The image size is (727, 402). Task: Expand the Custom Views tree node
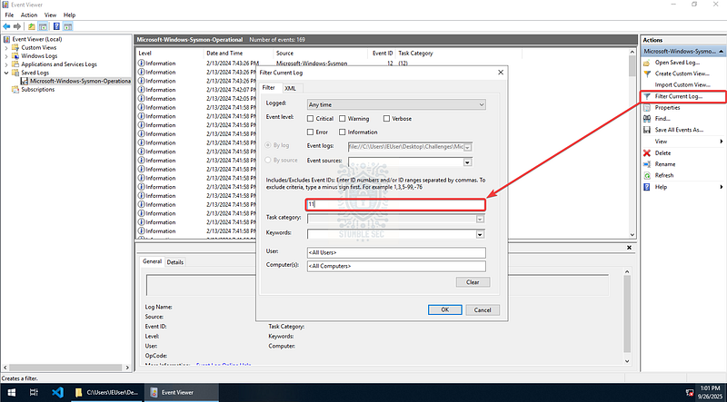pos(6,48)
